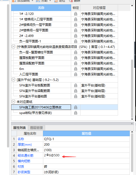Toggle lock for 6m drawing

click(76, 69)
